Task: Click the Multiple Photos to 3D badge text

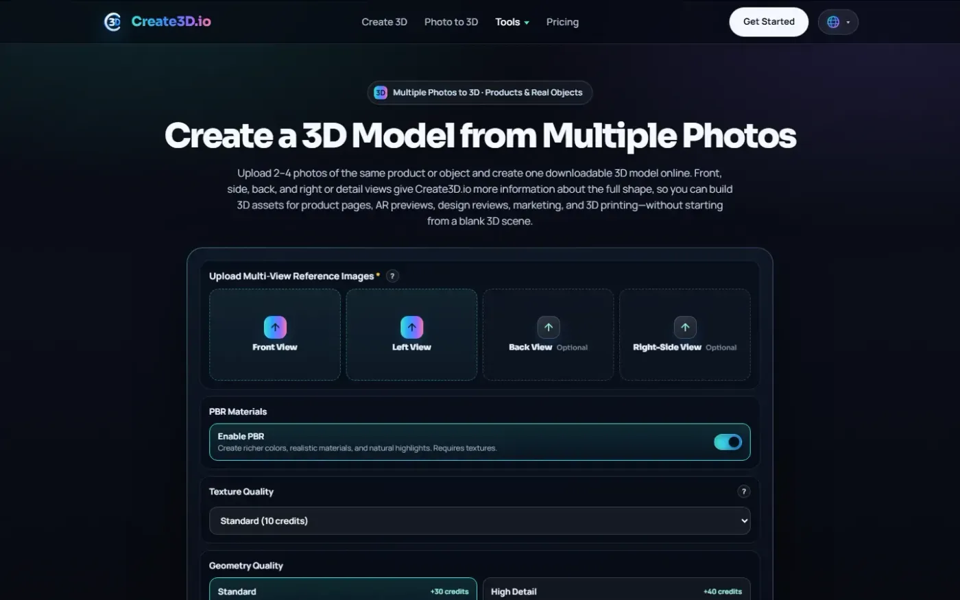Action: [488, 93]
